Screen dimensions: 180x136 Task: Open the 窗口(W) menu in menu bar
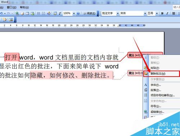(x=12, y=8)
